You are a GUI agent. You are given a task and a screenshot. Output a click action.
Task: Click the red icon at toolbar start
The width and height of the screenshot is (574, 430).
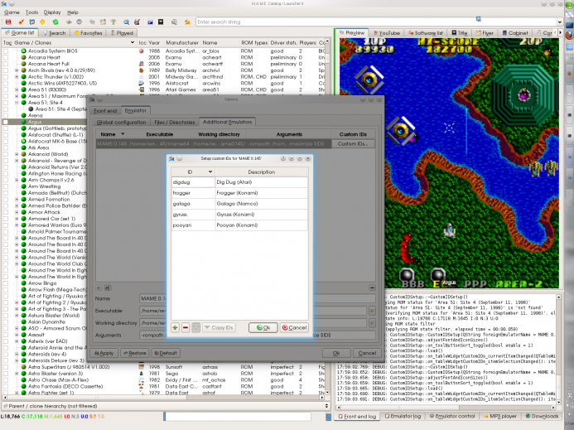(8, 22)
